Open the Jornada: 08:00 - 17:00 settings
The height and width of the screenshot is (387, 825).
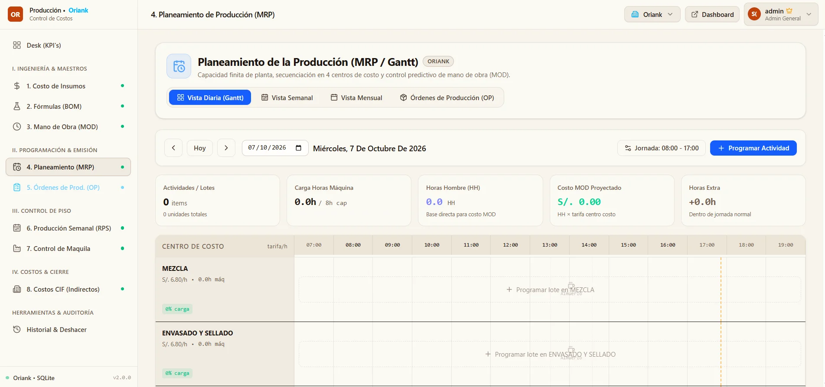click(662, 148)
